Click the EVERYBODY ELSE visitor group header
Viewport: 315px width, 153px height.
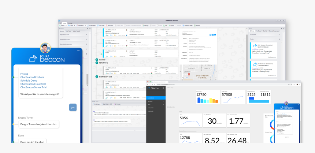coord(103,77)
